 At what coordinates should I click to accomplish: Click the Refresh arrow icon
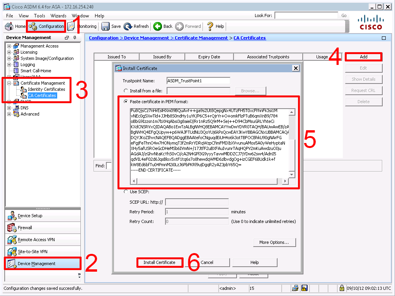click(128, 26)
